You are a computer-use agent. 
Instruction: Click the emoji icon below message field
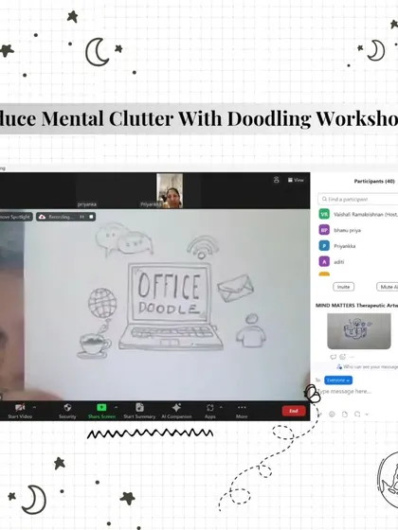pos(332,415)
